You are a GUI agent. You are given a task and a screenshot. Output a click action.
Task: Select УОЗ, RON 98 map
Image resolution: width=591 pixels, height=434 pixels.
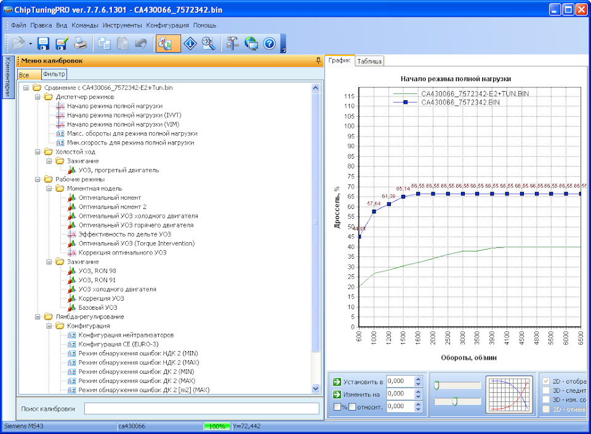pyautogui.click(x=97, y=270)
